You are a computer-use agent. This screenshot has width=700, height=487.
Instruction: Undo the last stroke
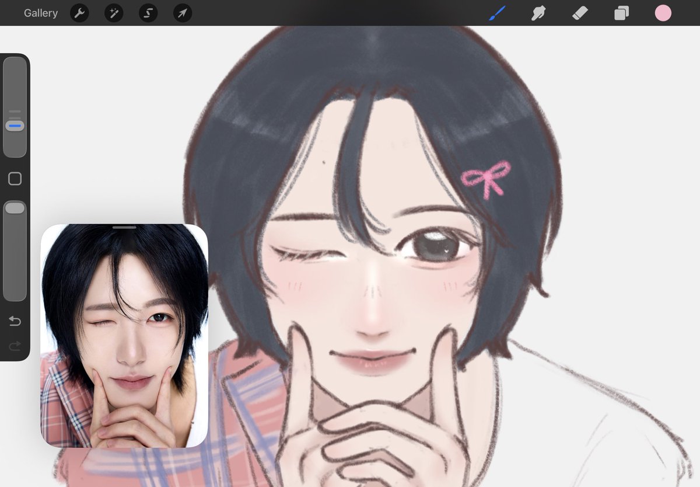point(15,321)
